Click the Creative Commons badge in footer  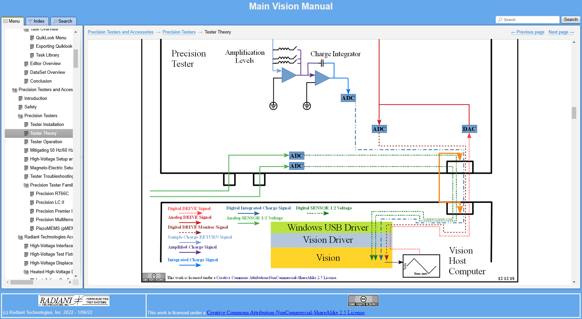363,300
